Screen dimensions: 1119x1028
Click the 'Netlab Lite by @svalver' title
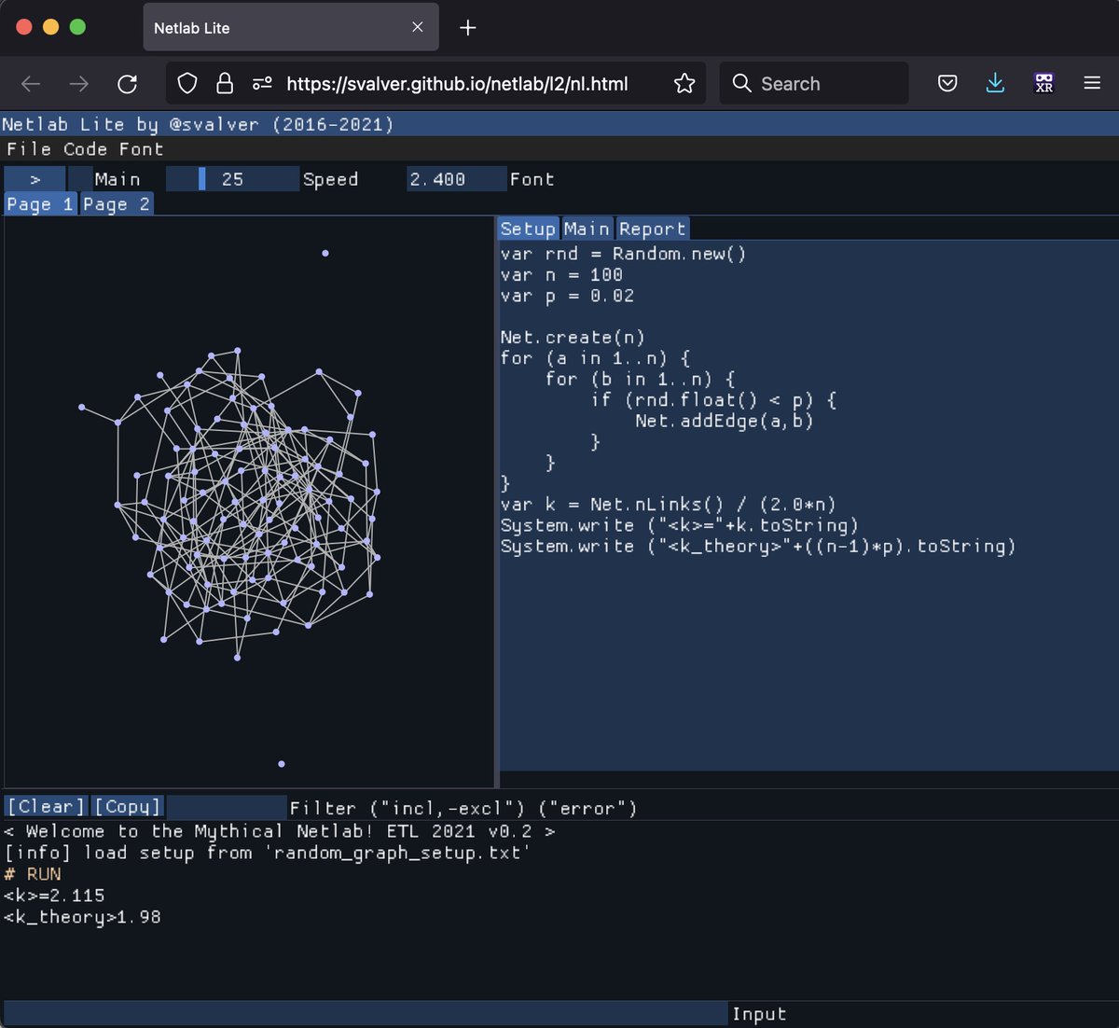[x=198, y=124]
